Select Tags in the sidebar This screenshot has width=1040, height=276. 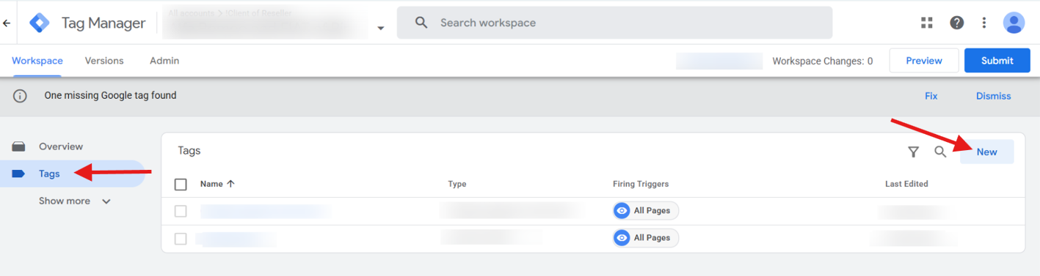coord(73,174)
